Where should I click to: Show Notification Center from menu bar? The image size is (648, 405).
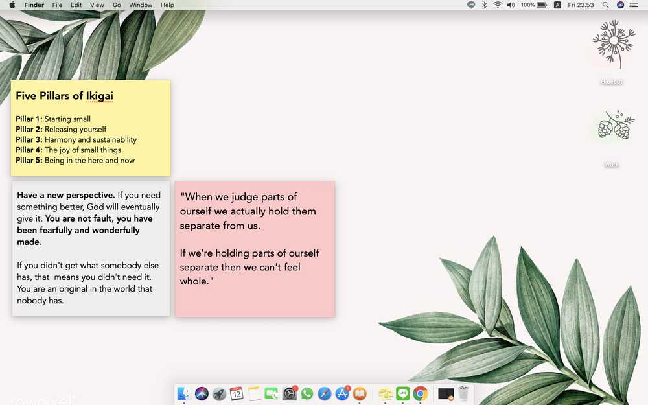pyautogui.click(x=635, y=5)
